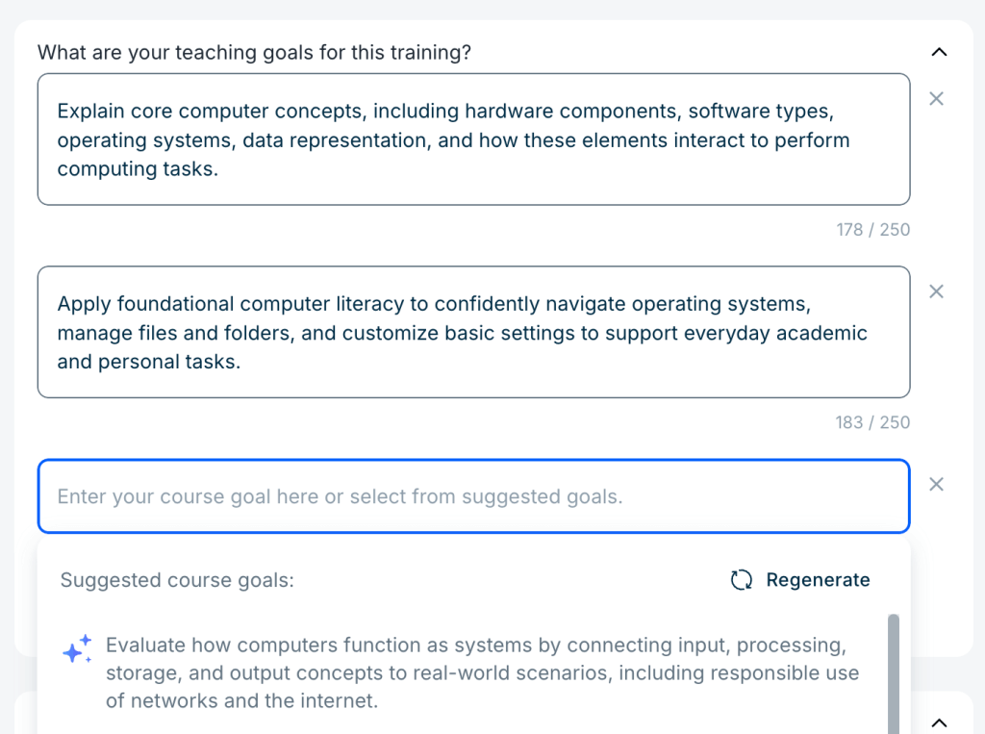The image size is (985, 734).
Task: Click the Suggested course goals heading
Action: [176, 580]
